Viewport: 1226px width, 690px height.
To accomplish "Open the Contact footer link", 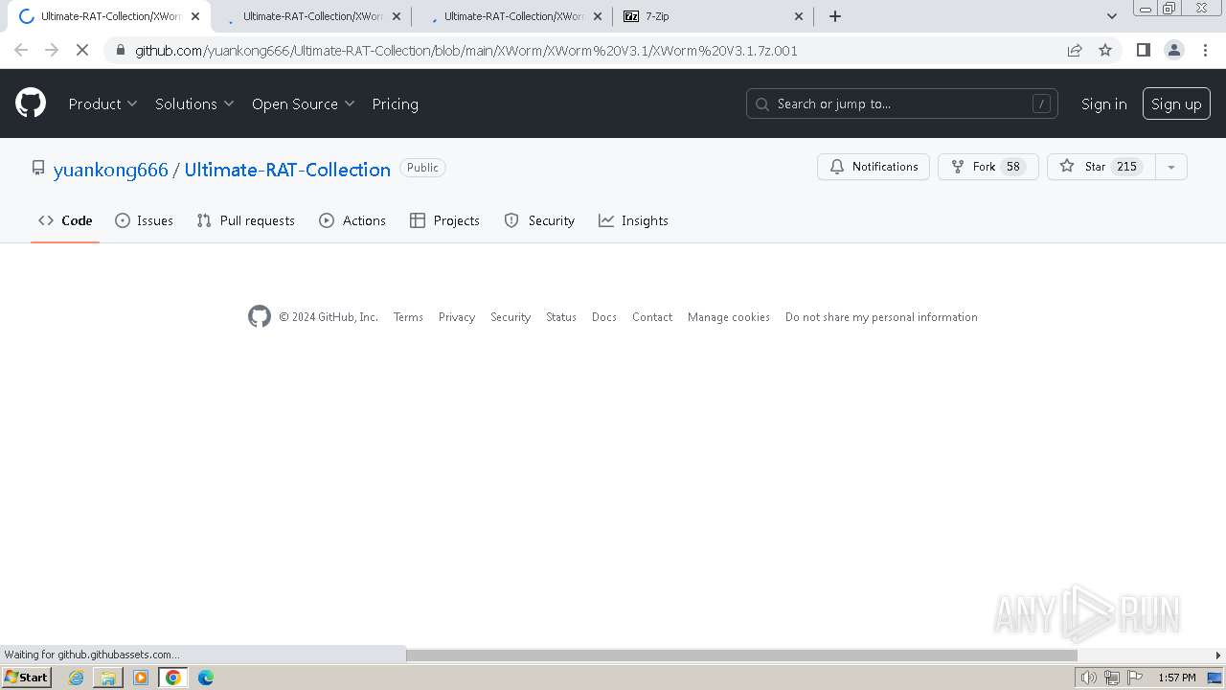I will 652,317.
